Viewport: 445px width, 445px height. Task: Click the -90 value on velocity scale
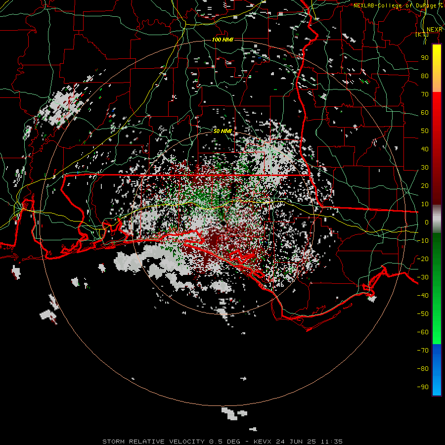[423, 387]
